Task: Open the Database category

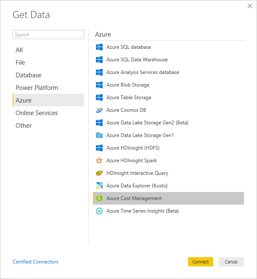Action: (x=29, y=75)
